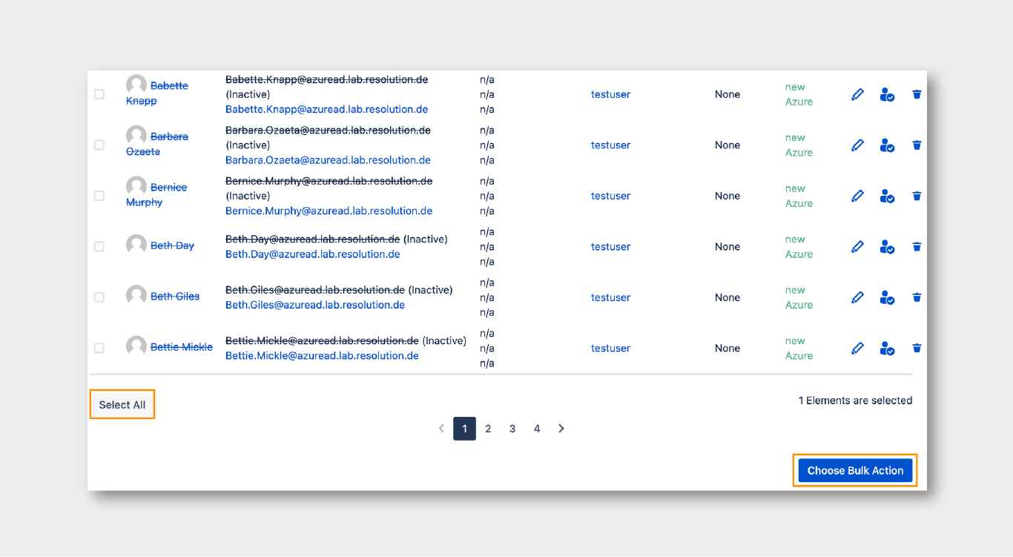This screenshot has width=1013, height=557.
Task: Open Barbara Ozaeta user profile link
Action: coord(157,144)
